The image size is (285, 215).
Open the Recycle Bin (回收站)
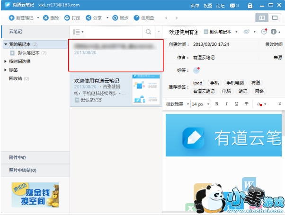click(19, 78)
